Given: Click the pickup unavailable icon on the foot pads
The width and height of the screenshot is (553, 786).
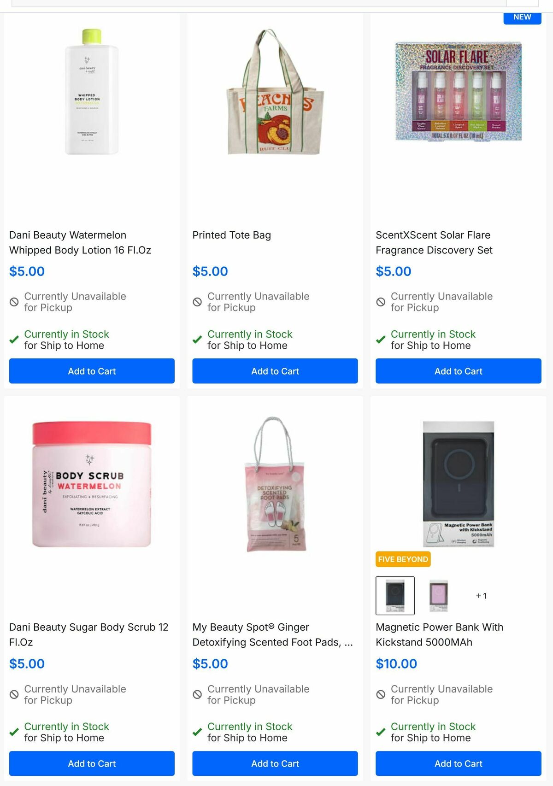Looking at the screenshot, I should point(197,694).
